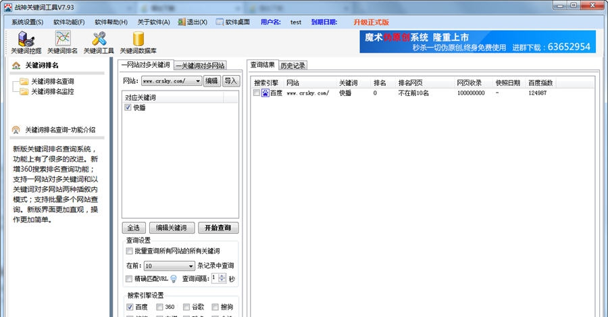This screenshot has height=317, width=608.
Task: Click the 124987 Baidu index value
Action: point(538,93)
